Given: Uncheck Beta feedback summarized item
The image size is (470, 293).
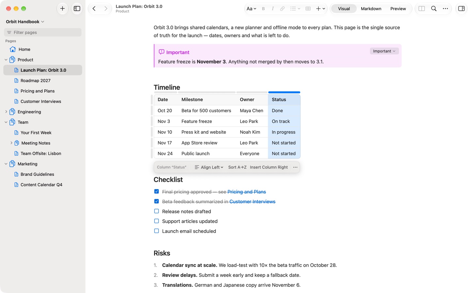Looking at the screenshot, I should 157,201.
